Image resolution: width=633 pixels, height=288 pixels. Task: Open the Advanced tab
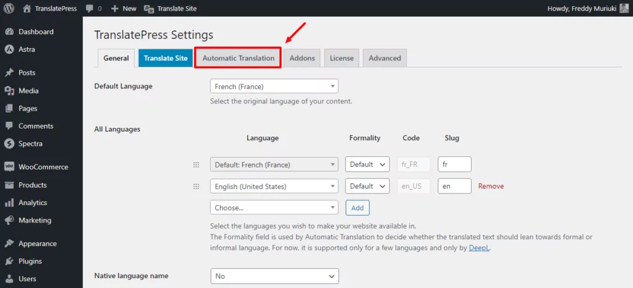click(x=384, y=58)
